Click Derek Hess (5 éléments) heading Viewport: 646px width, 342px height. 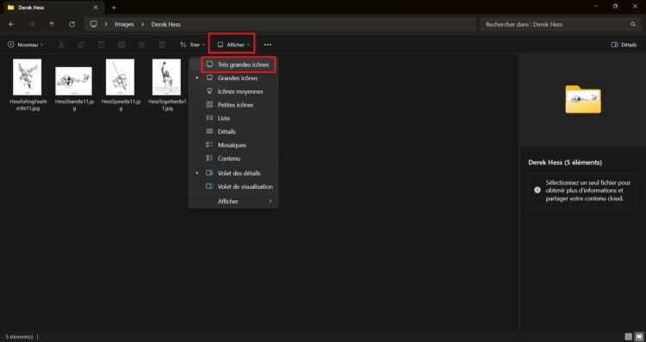click(565, 162)
